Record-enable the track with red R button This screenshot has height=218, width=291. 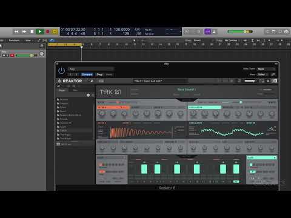(x=12, y=55)
